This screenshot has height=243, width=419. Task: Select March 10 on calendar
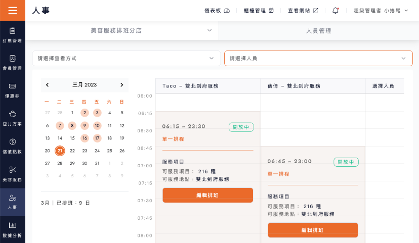pos(97,125)
